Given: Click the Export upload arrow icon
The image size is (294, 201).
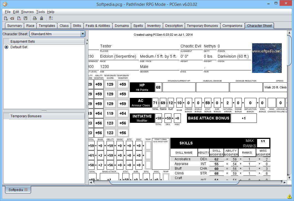Looking at the screenshot, I should pyautogui.click(x=41, y=18).
